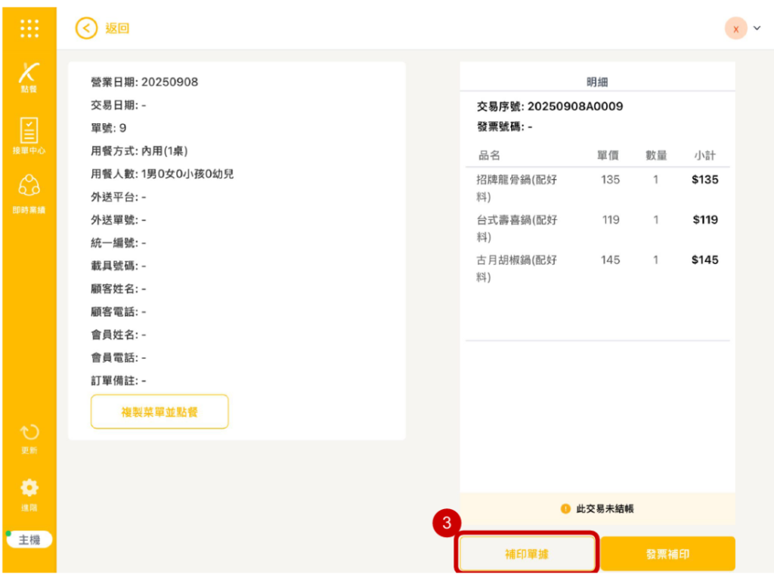Viewport: 774px width, 580px height.
Task: Click the 品名 column header
Action: coord(490,156)
